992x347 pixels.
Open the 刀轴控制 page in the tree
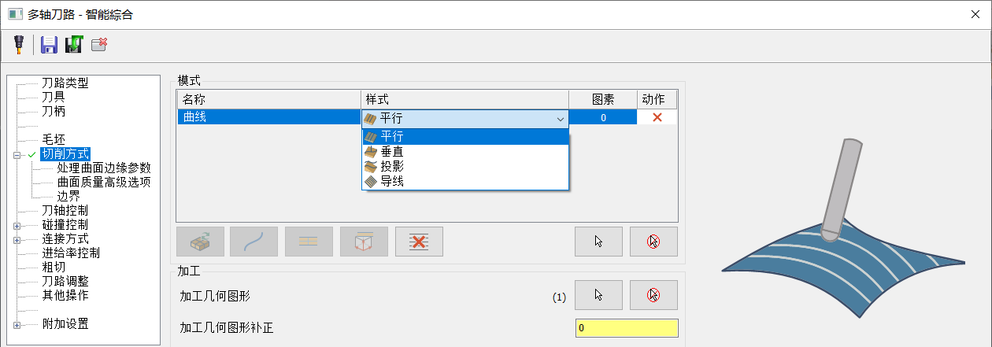coord(65,211)
